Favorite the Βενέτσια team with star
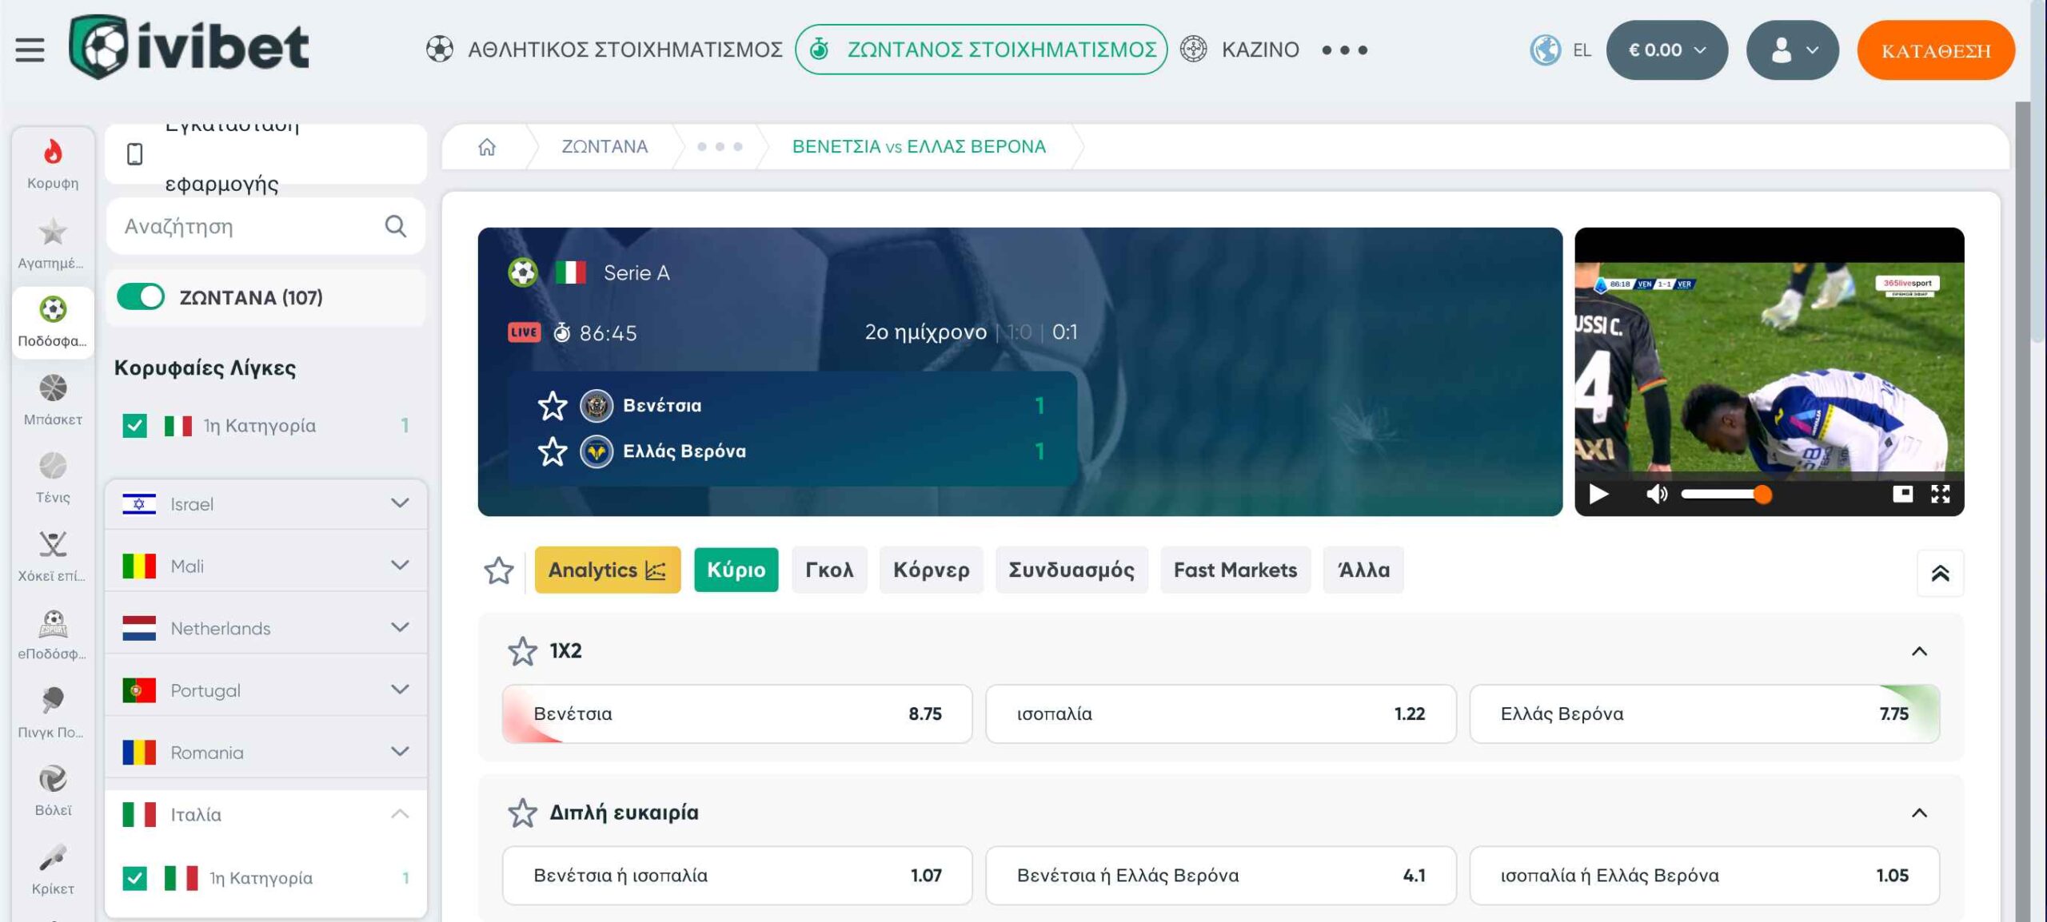Image resolution: width=2047 pixels, height=922 pixels. pyautogui.click(x=552, y=406)
